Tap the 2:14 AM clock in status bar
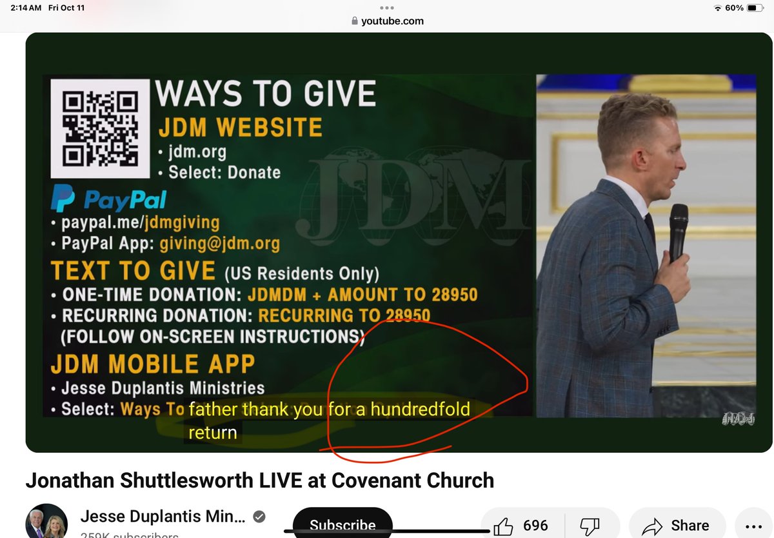774x538 pixels. tap(25, 8)
